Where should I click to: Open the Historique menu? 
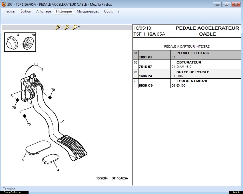(x=64, y=11)
